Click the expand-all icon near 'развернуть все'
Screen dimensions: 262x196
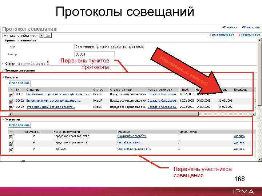tap(210, 35)
